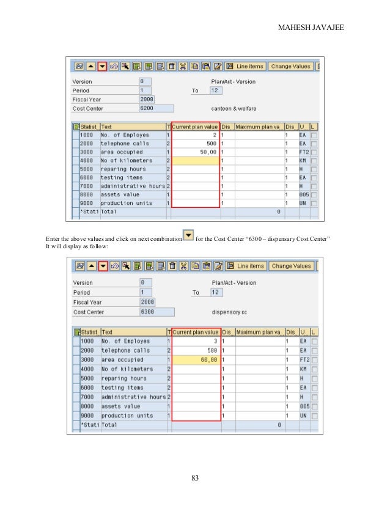The height and width of the screenshot is (505, 390).
Task: Click the paste clipboard icon in 6200 screen toolbar
Action: point(206,67)
